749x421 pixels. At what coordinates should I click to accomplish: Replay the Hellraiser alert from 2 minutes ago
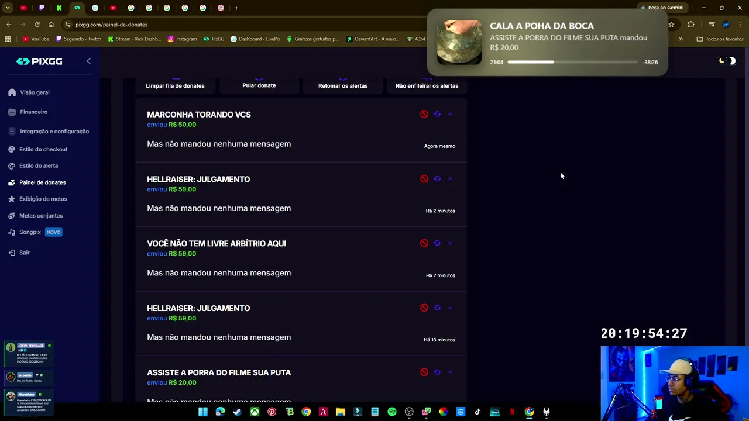click(437, 179)
